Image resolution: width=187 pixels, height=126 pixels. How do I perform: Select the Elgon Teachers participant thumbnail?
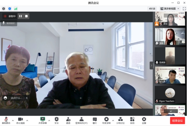(x=170, y=94)
